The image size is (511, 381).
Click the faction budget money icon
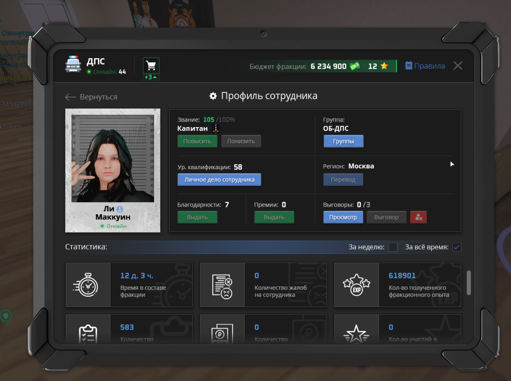[x=354, y=66]
